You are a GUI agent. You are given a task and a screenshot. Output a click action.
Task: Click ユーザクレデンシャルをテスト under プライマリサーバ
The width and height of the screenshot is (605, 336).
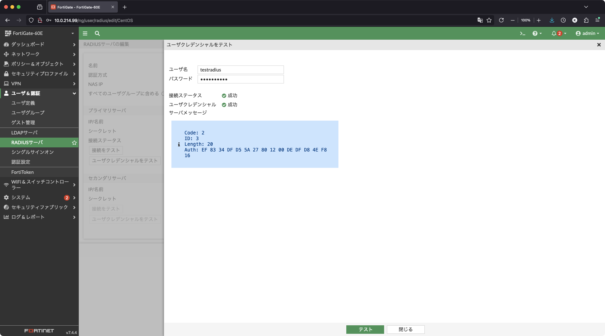(125, 161)
